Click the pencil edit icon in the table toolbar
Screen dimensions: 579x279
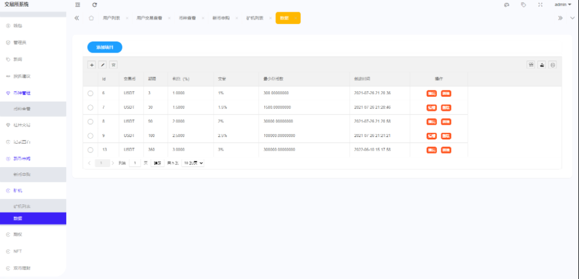pyautogui.click(x=103, y=65)
